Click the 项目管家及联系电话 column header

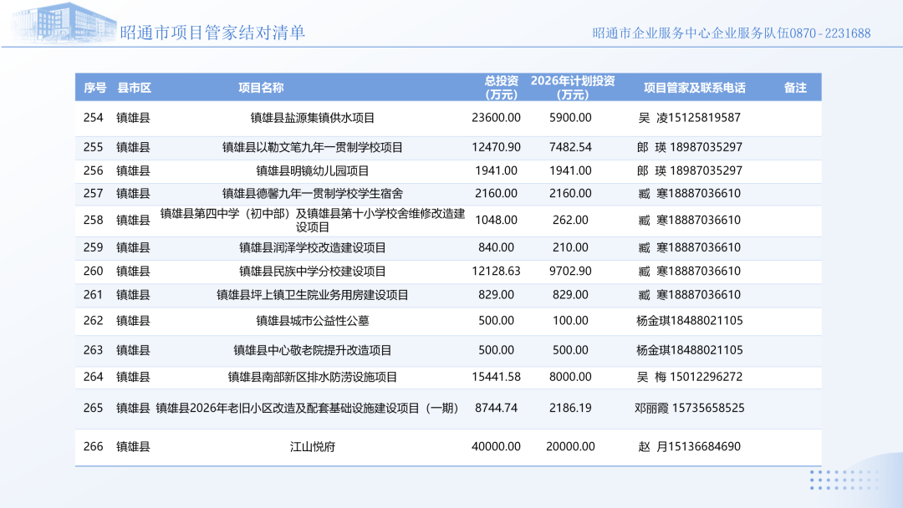(x=695, y=88)
